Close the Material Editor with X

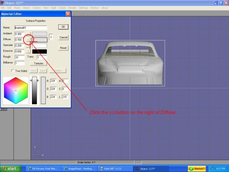(x=68, y=14)
